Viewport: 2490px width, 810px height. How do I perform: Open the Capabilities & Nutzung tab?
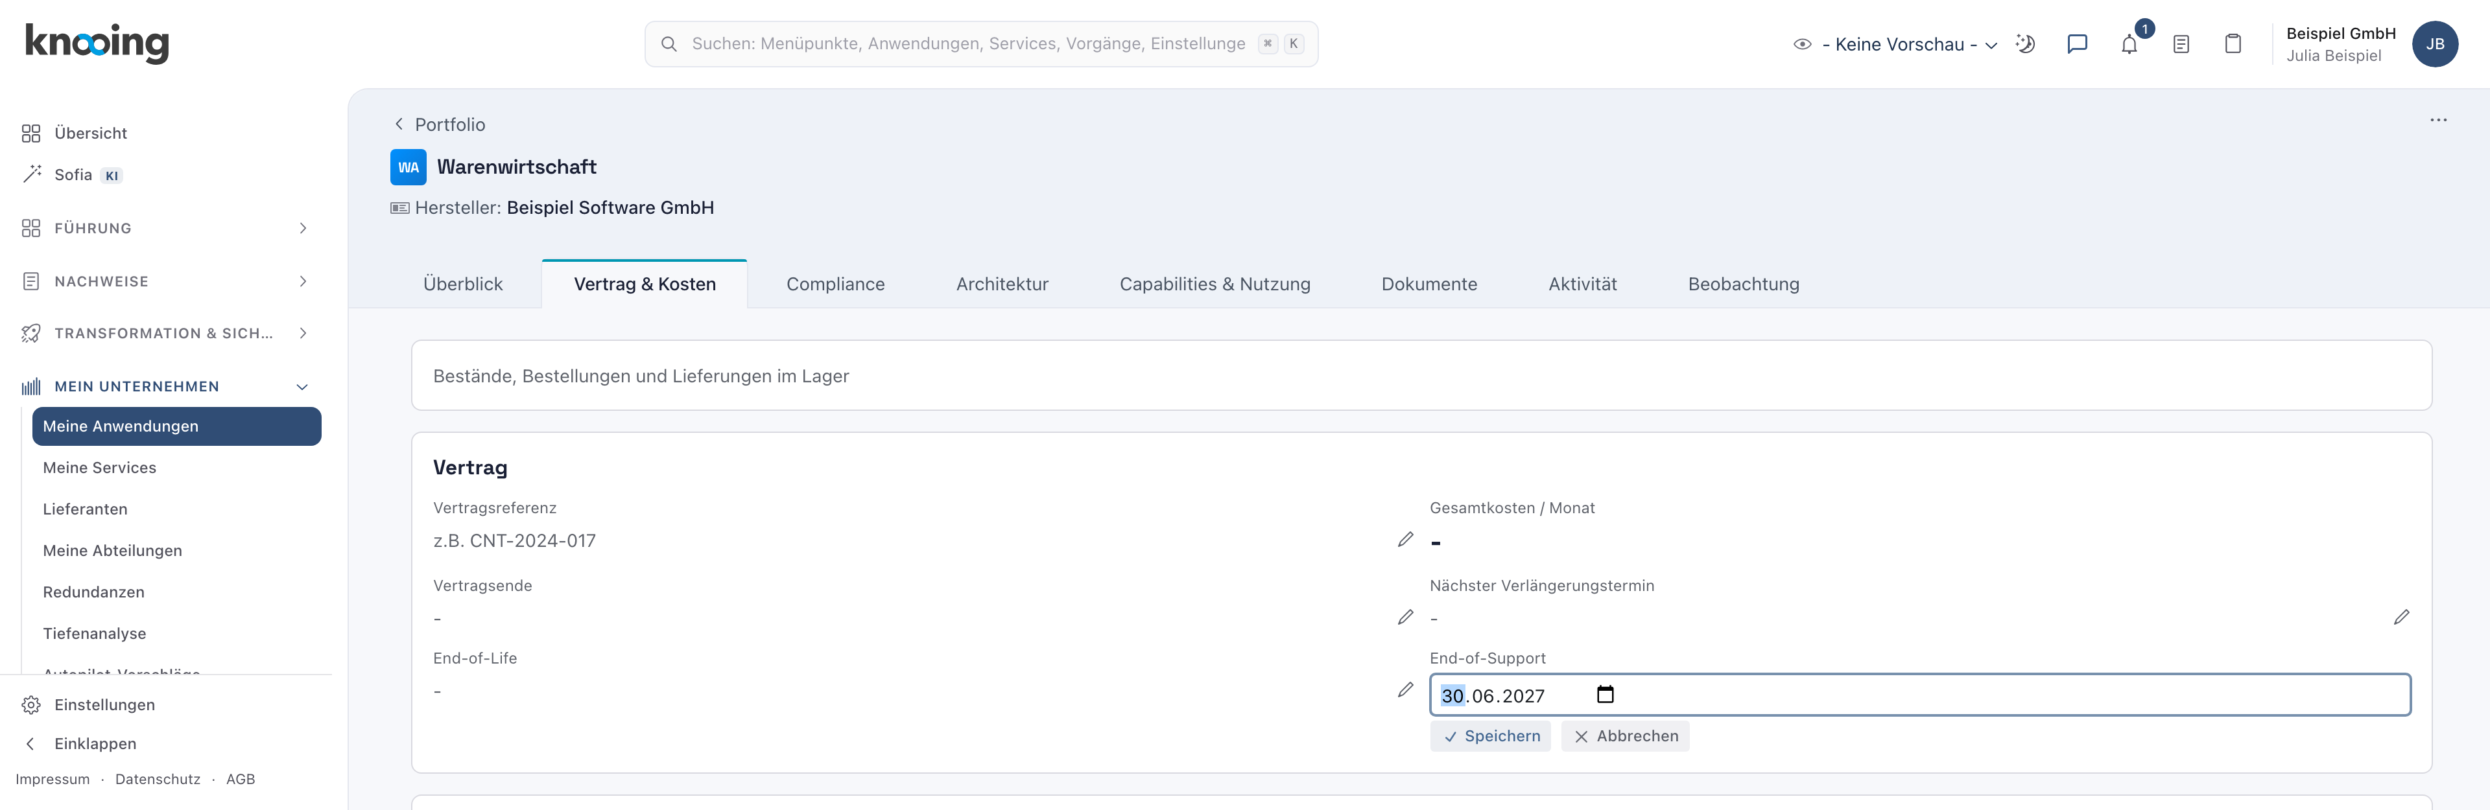tap(1215, 284)
